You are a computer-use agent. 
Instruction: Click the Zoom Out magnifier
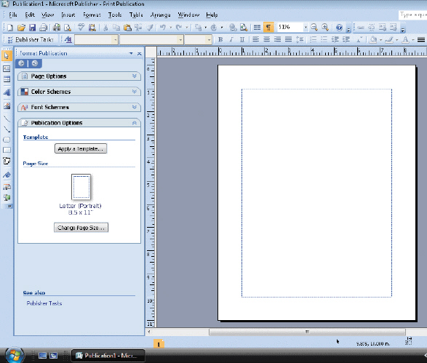[314, 27]
